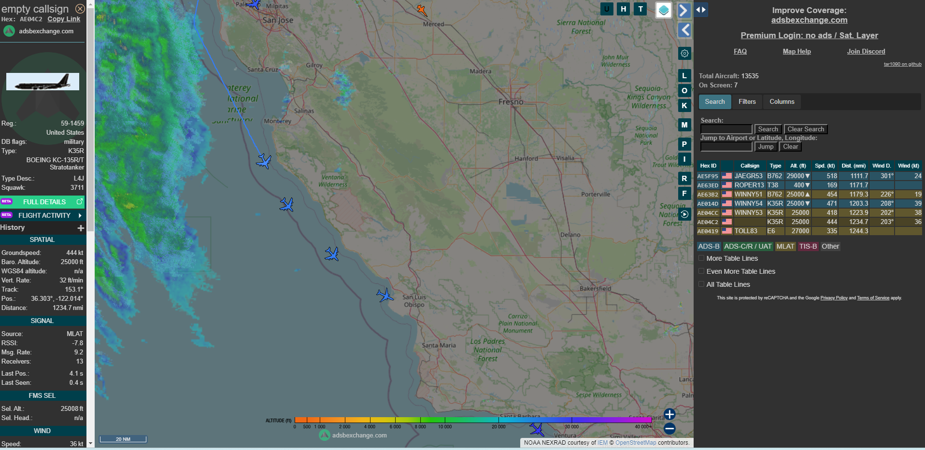Viewport: 925px width, 450px height.
Task: Click the right chevron sidebar arrow
Action: click(684, 10)
